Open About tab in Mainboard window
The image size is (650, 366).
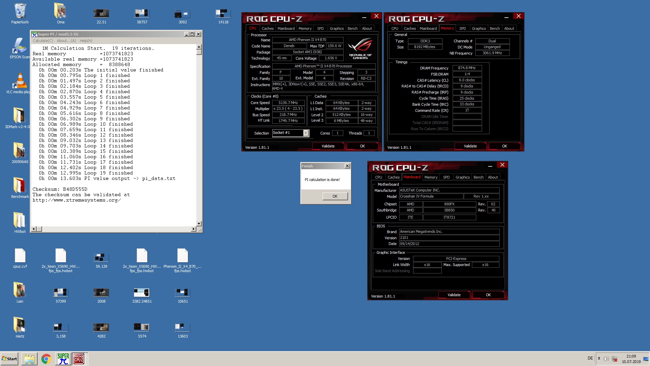point(493,177)
